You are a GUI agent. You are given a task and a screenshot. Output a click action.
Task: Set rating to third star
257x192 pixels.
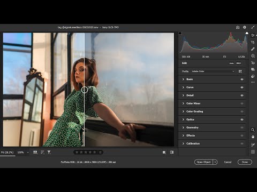86,152
